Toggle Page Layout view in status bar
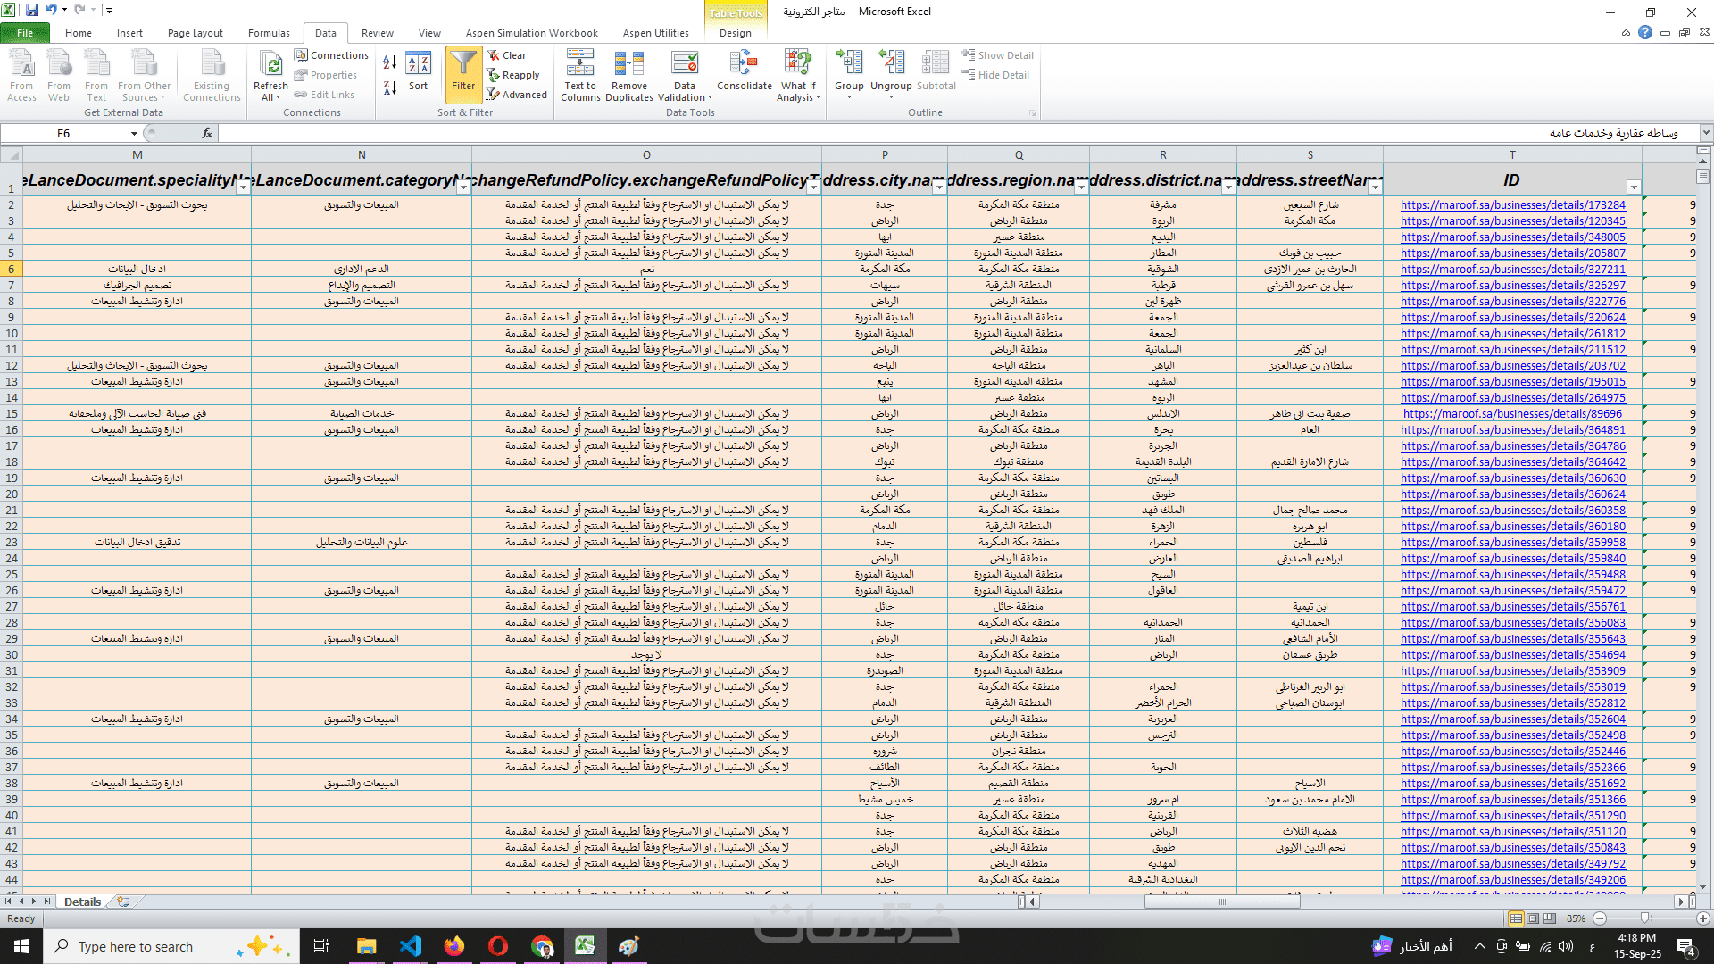The height and width of the screenshot is (964, 1714). coord(1533,918)
